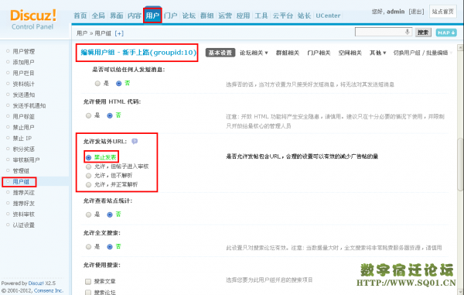464x295 pixels.
Task: Open the 站长 top menu
Action: point(304,15)
